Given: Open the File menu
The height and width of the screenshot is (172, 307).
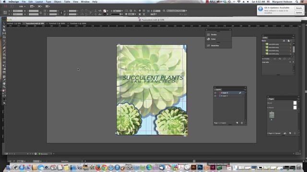Looking at the screenshot, I should (24, 1).
